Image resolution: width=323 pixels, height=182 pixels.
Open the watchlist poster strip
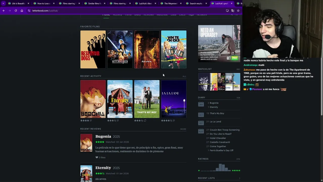[219, 82]
